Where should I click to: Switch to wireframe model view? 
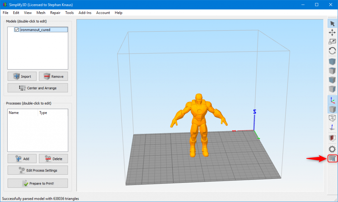coord(332,118)
